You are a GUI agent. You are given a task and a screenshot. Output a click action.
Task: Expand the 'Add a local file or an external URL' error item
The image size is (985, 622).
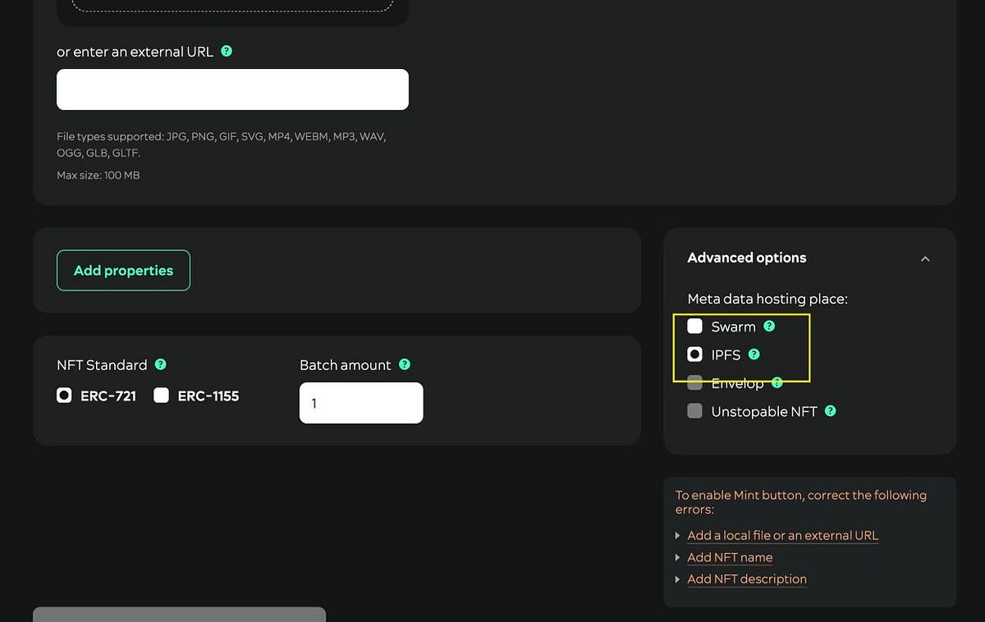click(x=677, y=535)
